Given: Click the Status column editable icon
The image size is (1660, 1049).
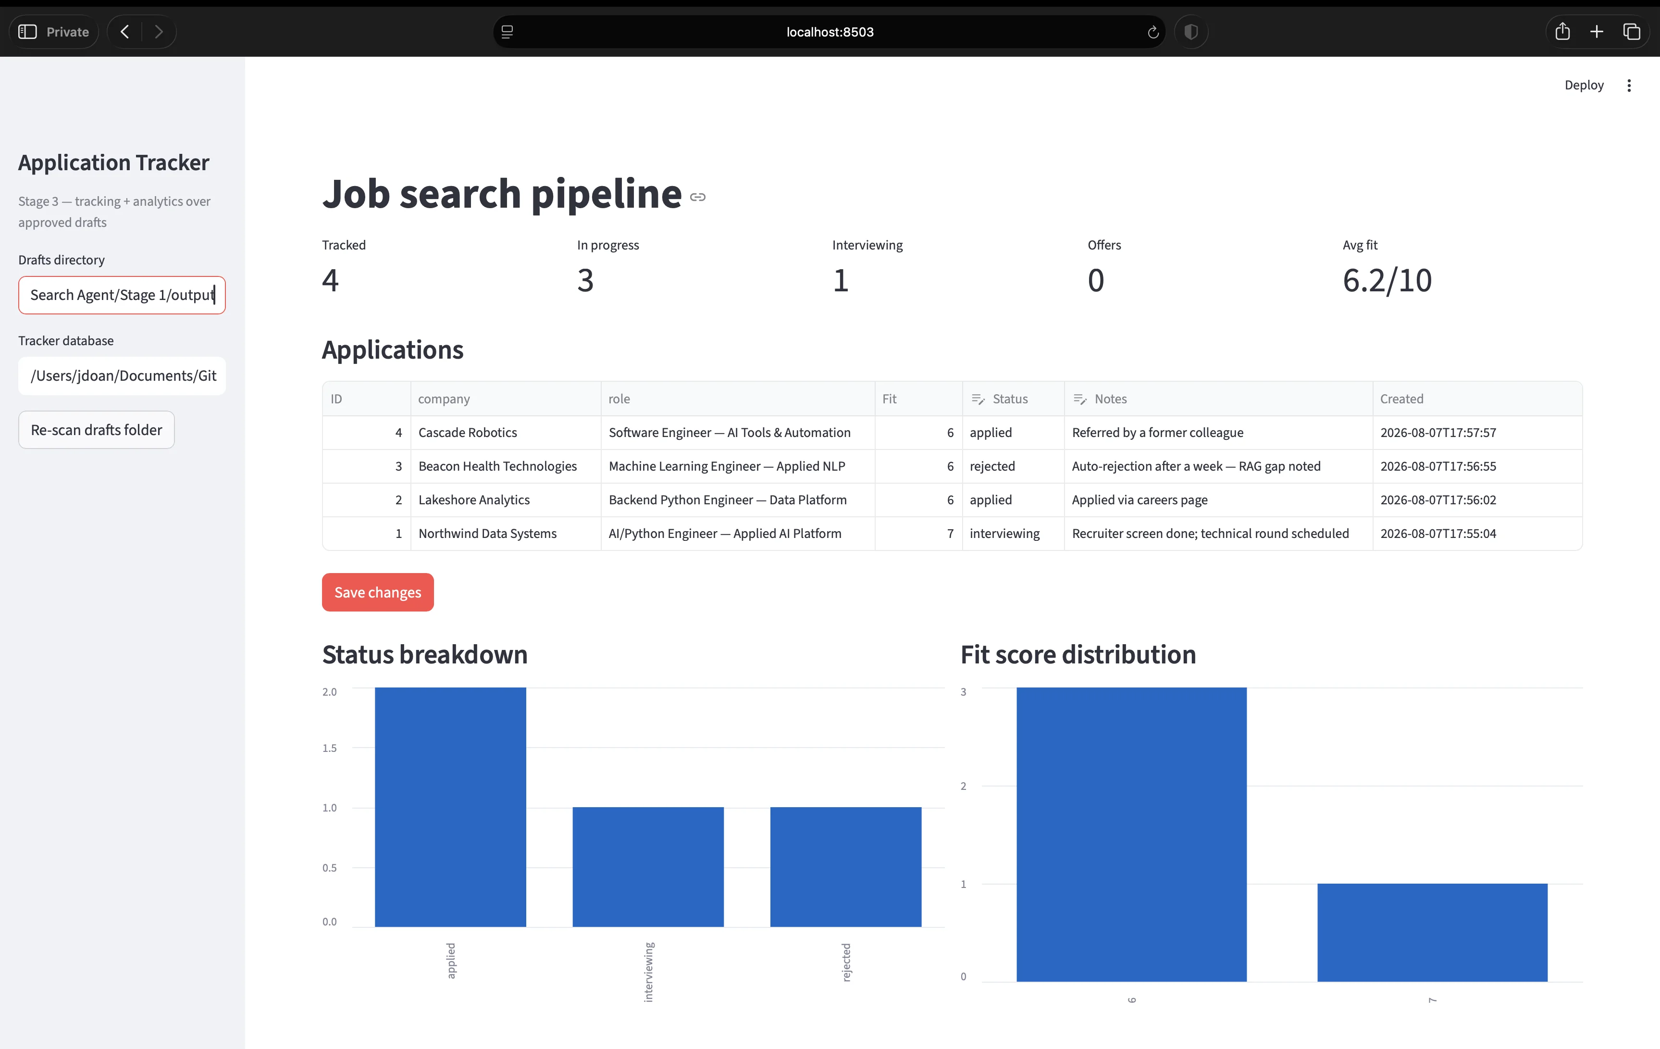Looking at the screenshot, I should coord(978,400).
